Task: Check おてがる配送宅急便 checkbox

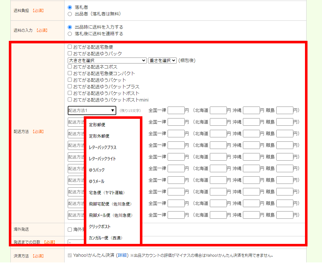Action: (70, 47)
